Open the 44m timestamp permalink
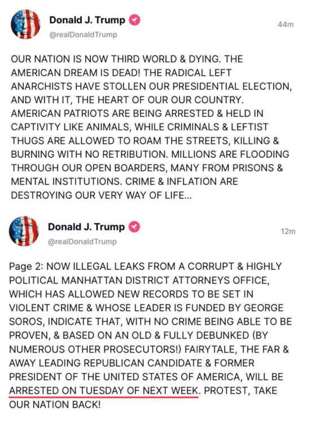 pyautogui.click(x=286, y=25)
